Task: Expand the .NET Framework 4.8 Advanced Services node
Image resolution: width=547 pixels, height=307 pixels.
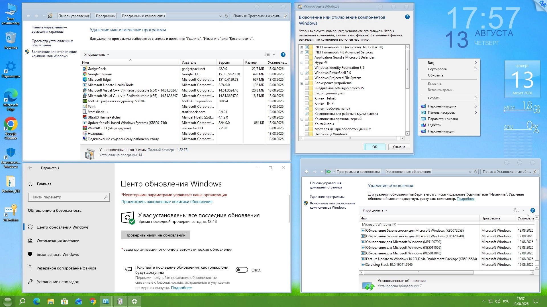Action: pos(302,53)
